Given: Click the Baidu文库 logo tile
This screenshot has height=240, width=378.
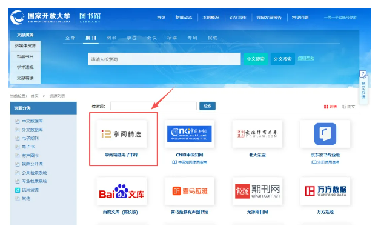Looking at the screenshot, I should tap(122, 192).
